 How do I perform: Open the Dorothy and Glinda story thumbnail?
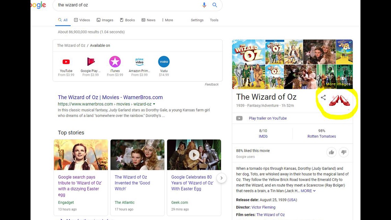(138, 155)
